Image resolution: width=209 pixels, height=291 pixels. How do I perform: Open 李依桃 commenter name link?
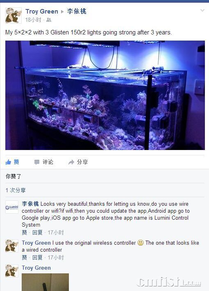pos(30,204)
